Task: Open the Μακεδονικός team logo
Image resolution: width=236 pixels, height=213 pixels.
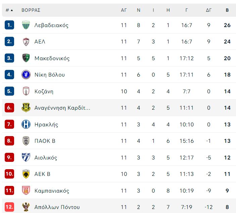Action: click(26, 58)
